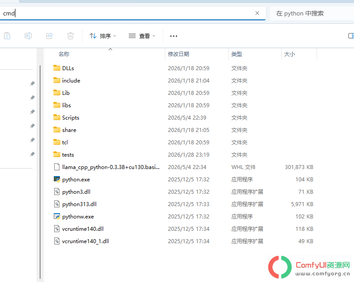Screen dimensions: 354x282
Task: Clear the address bar with the X button
Action: pos(257,13)
